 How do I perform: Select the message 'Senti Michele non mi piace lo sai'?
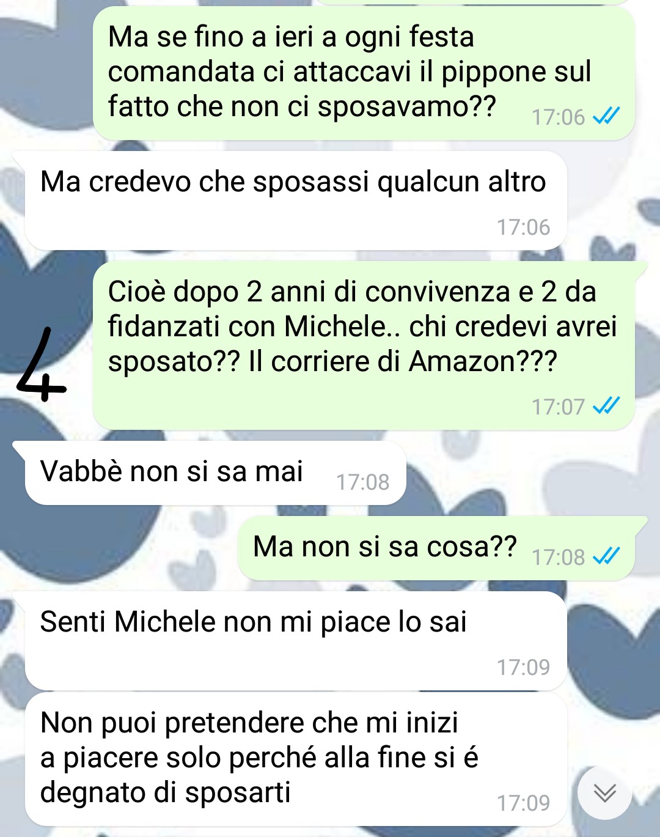point(296,641)
